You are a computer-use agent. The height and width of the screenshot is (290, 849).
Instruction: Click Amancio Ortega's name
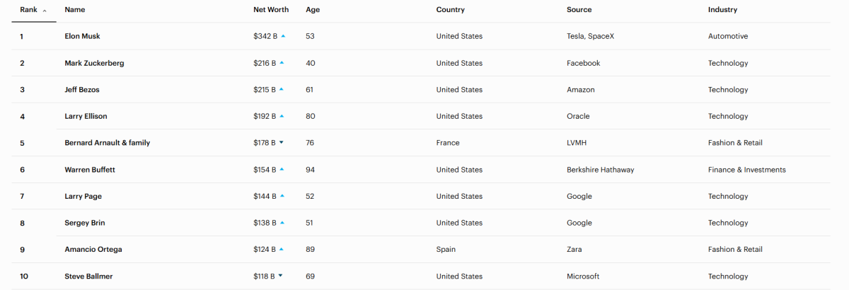(92, 250)
